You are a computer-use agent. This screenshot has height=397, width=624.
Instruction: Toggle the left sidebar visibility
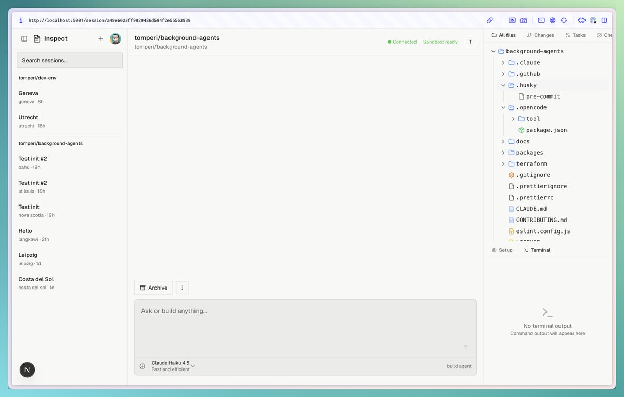pyautogui.click(x=24, y=38)
